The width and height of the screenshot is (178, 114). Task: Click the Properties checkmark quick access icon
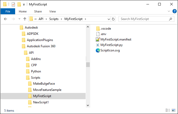coord(13,4)
